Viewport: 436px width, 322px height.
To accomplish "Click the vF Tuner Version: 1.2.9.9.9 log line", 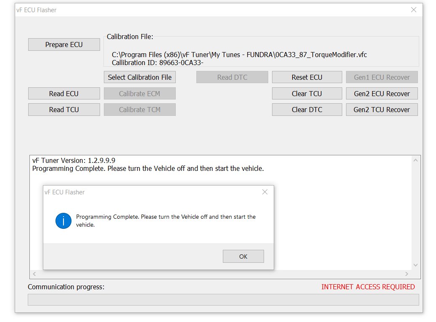I will coord(74,160).
